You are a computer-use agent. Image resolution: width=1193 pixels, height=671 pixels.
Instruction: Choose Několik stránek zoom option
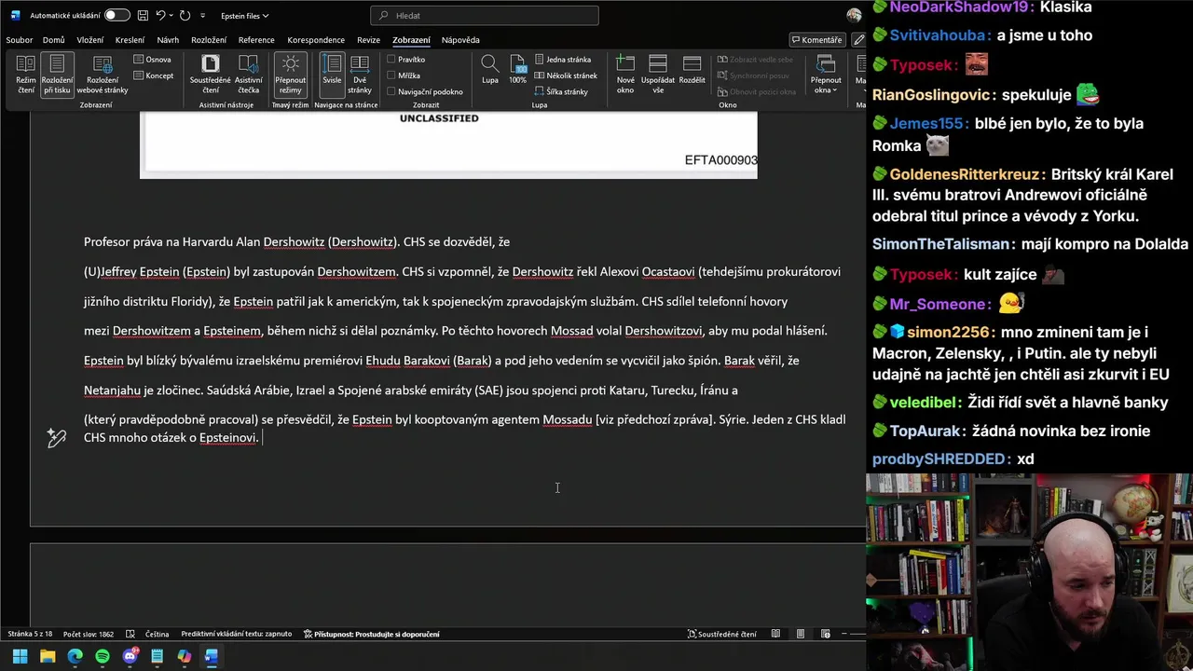click(566, 75)
